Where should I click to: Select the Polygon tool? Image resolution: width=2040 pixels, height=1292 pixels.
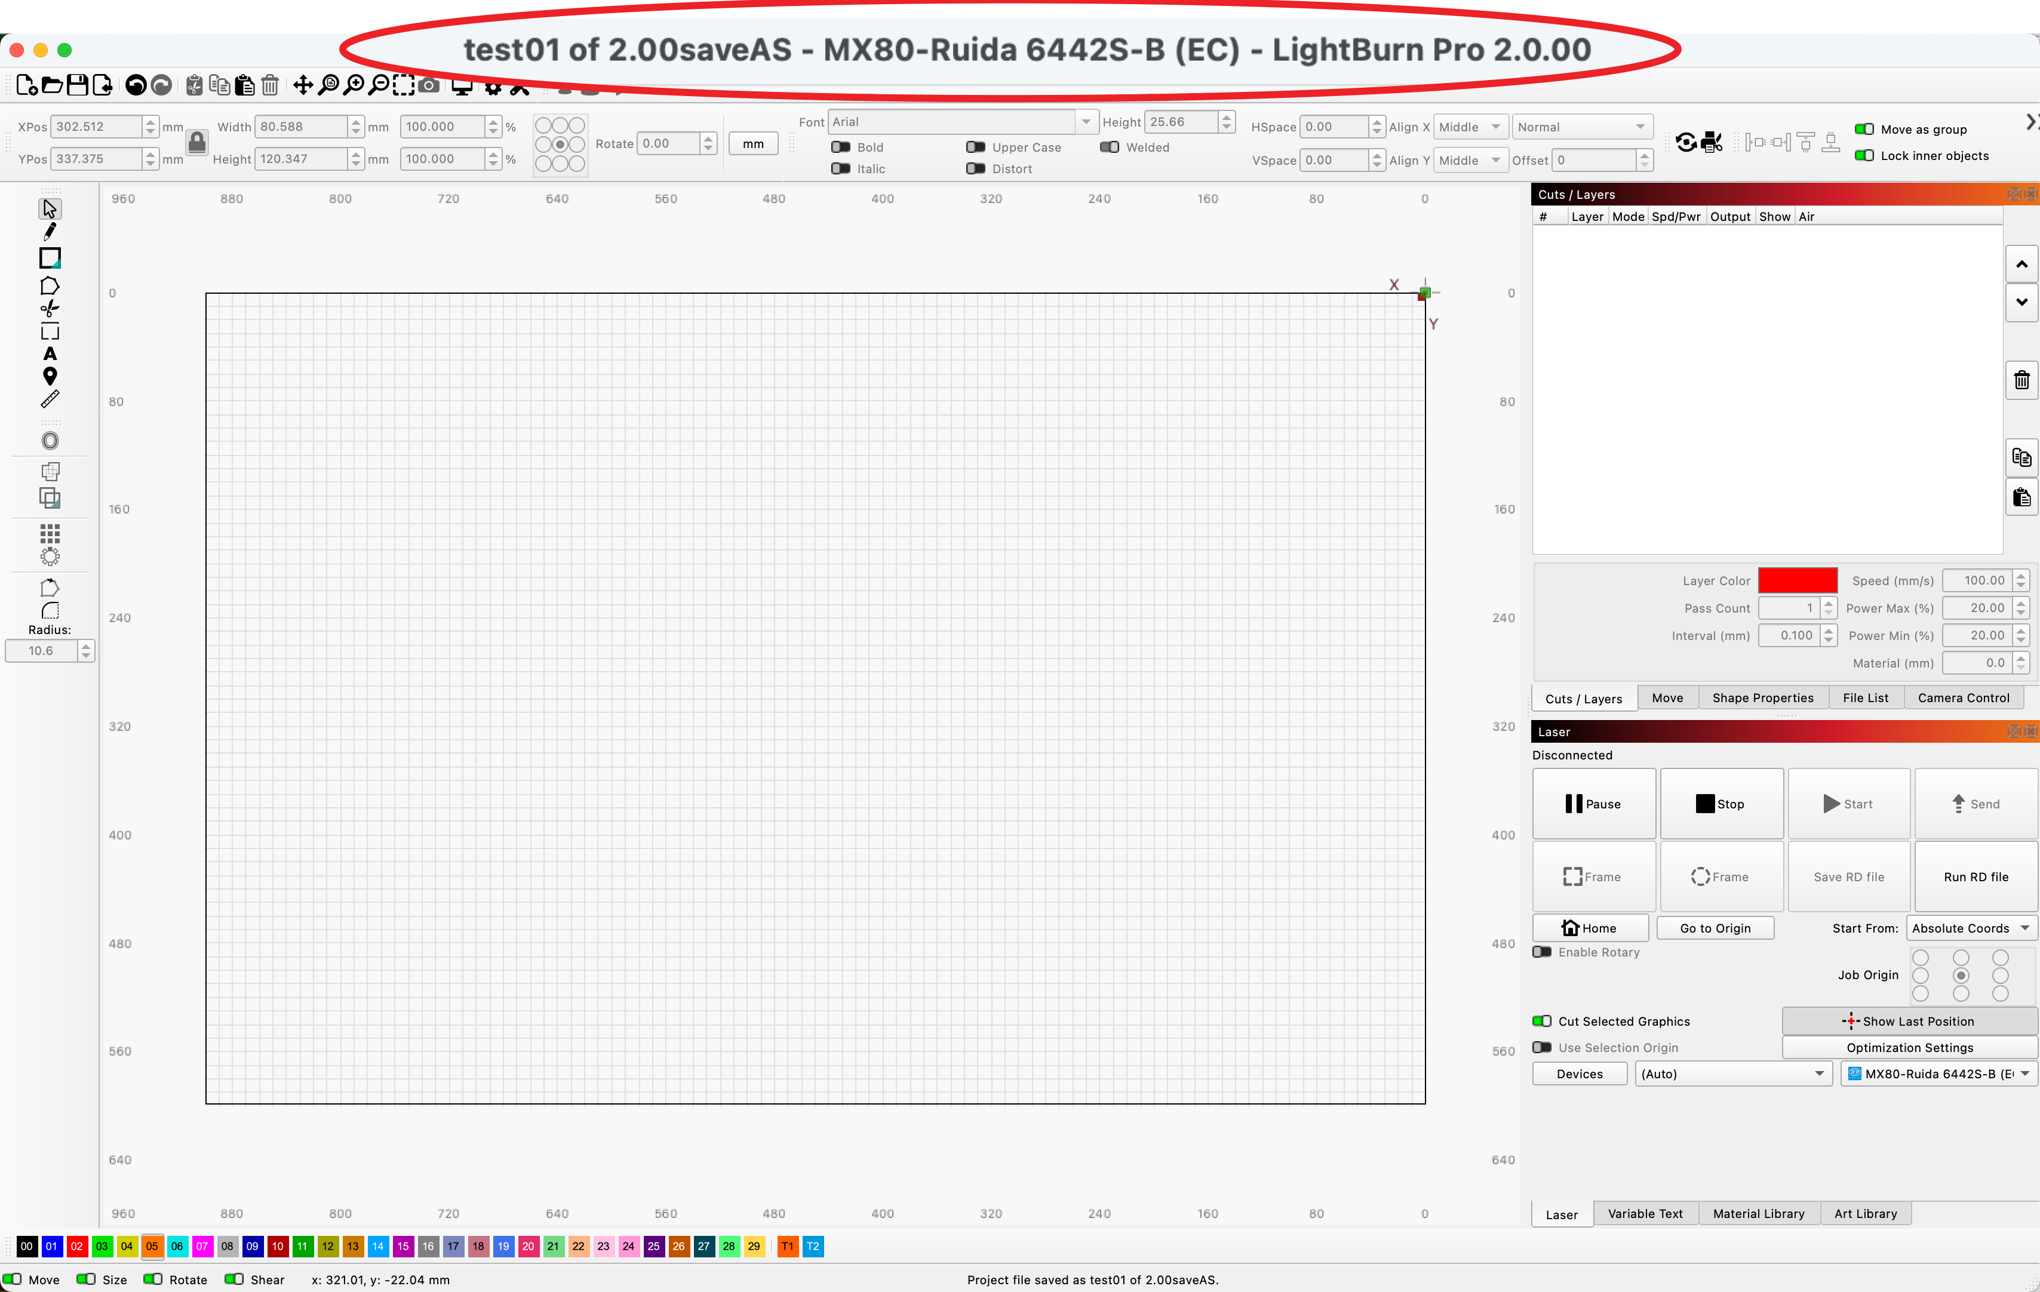(50, 285)
